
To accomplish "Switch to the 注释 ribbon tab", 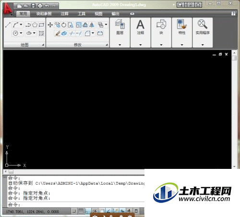I will [x=64, y=14].
